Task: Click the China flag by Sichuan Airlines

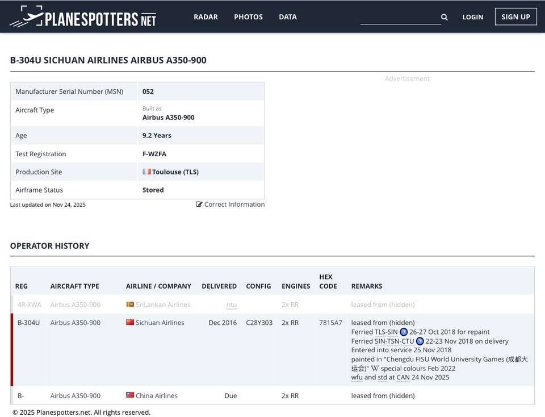Action: (x=130, y=323)
